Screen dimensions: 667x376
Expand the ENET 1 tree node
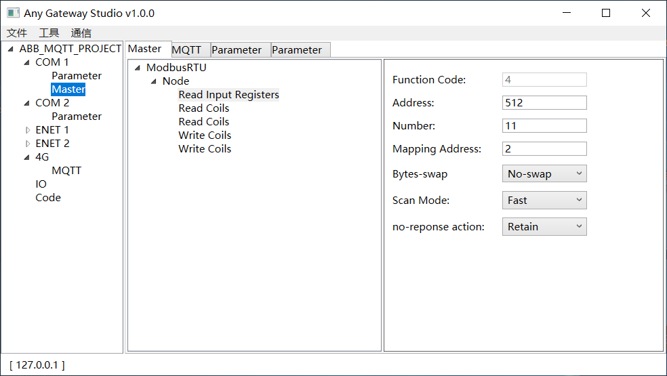(28, 130)
